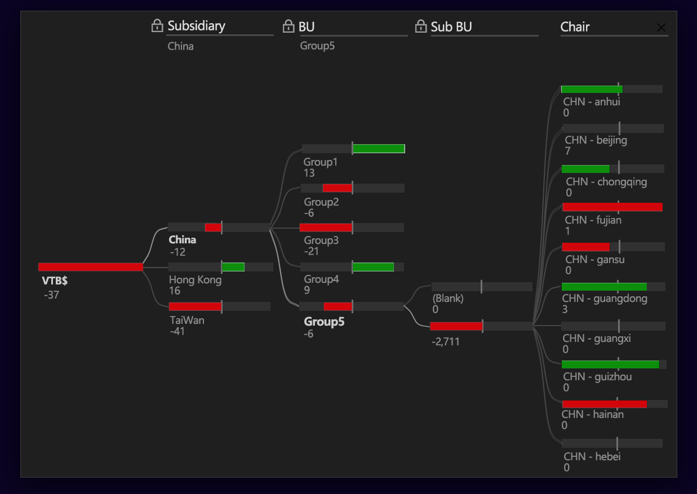The image size is (697, 494).
Task: Click the 3 value under CHN - guangdong
Action: click(x=565, y=309)
